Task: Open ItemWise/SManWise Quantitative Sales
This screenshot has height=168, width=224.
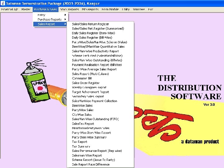Action: 100,47
